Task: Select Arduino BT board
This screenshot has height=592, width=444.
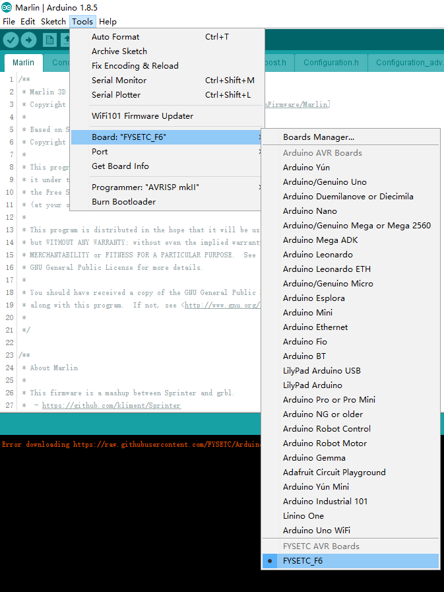Action: (351, 356)
